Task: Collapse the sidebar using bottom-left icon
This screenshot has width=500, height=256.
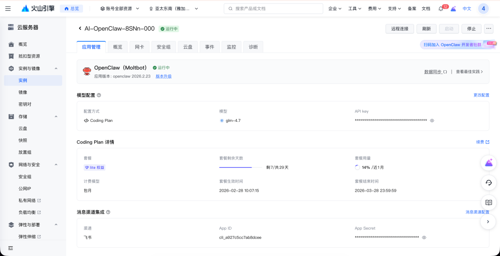Action: (x=11, y=248)
